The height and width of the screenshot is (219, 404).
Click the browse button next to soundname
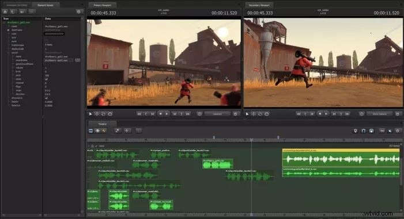tap(77, 60)
